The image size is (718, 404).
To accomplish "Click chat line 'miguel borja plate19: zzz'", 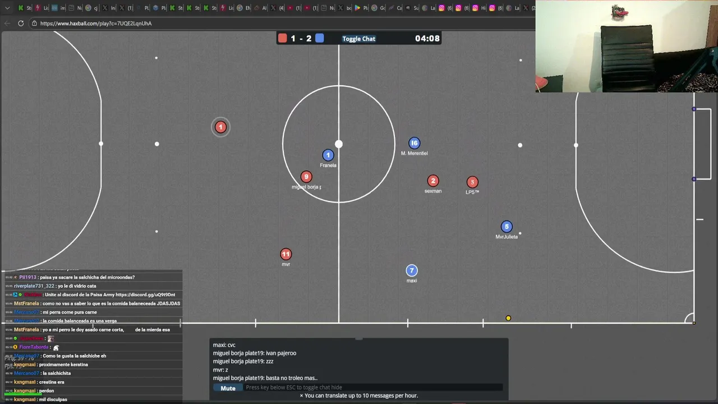I will tap(243, 361).
